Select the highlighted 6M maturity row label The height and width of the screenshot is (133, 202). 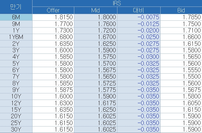(x=16, y=17)
